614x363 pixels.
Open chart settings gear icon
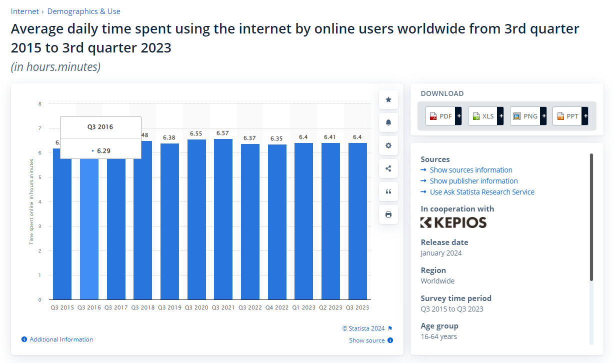click(388, 145)
